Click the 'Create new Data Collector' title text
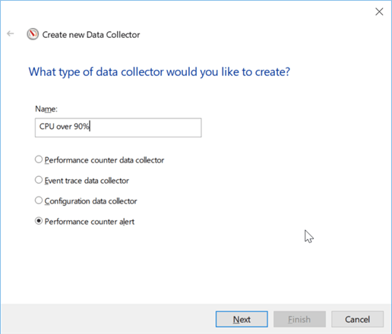This screenshot has width=392, height=334. pyautogui.click(x=91, y=35)
